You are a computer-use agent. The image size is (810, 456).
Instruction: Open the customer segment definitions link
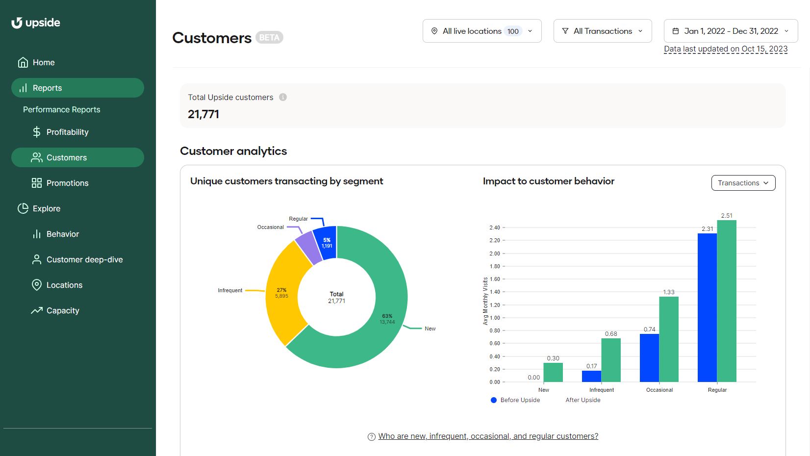[x=489, y=436]
